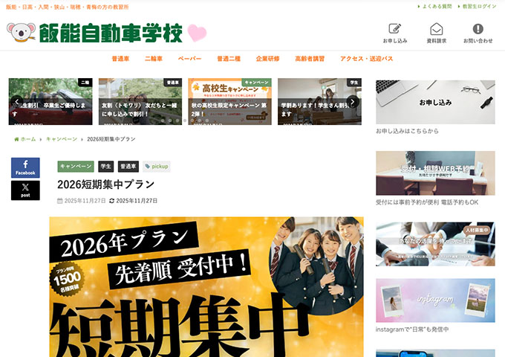Post to X with share button
The width and height of the screenshot is (505, 357).
[x=25, y=190]
